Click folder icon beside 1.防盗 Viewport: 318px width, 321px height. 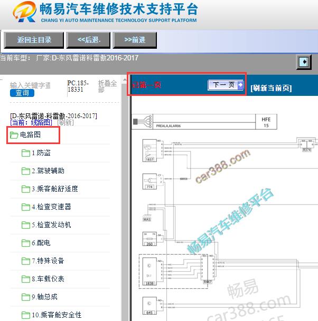(x=26, y=153)
